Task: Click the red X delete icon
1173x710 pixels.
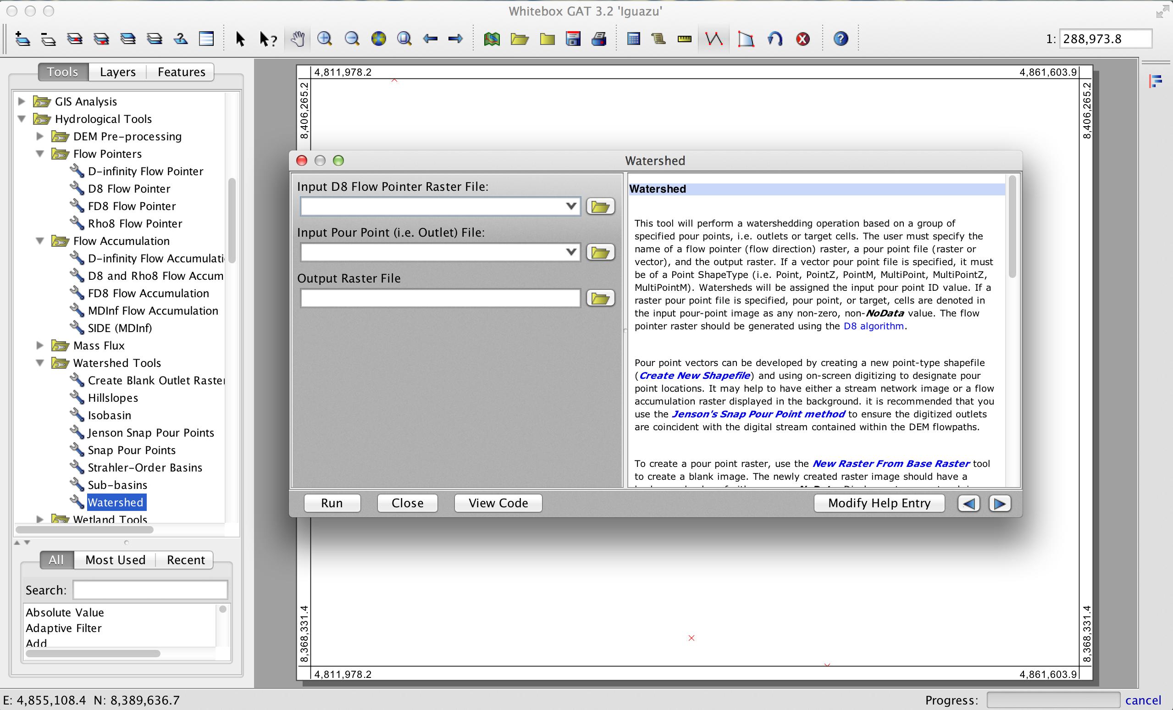Action: (x=803, y=39)
